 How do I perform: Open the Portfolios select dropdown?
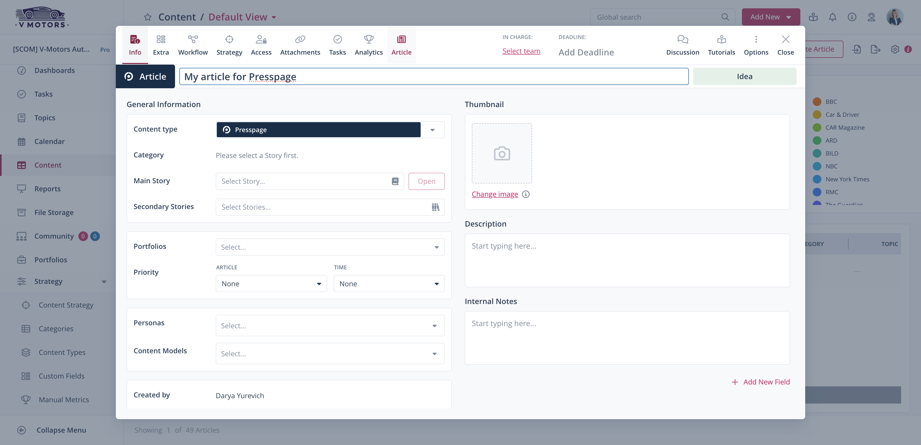click(330, 247)
